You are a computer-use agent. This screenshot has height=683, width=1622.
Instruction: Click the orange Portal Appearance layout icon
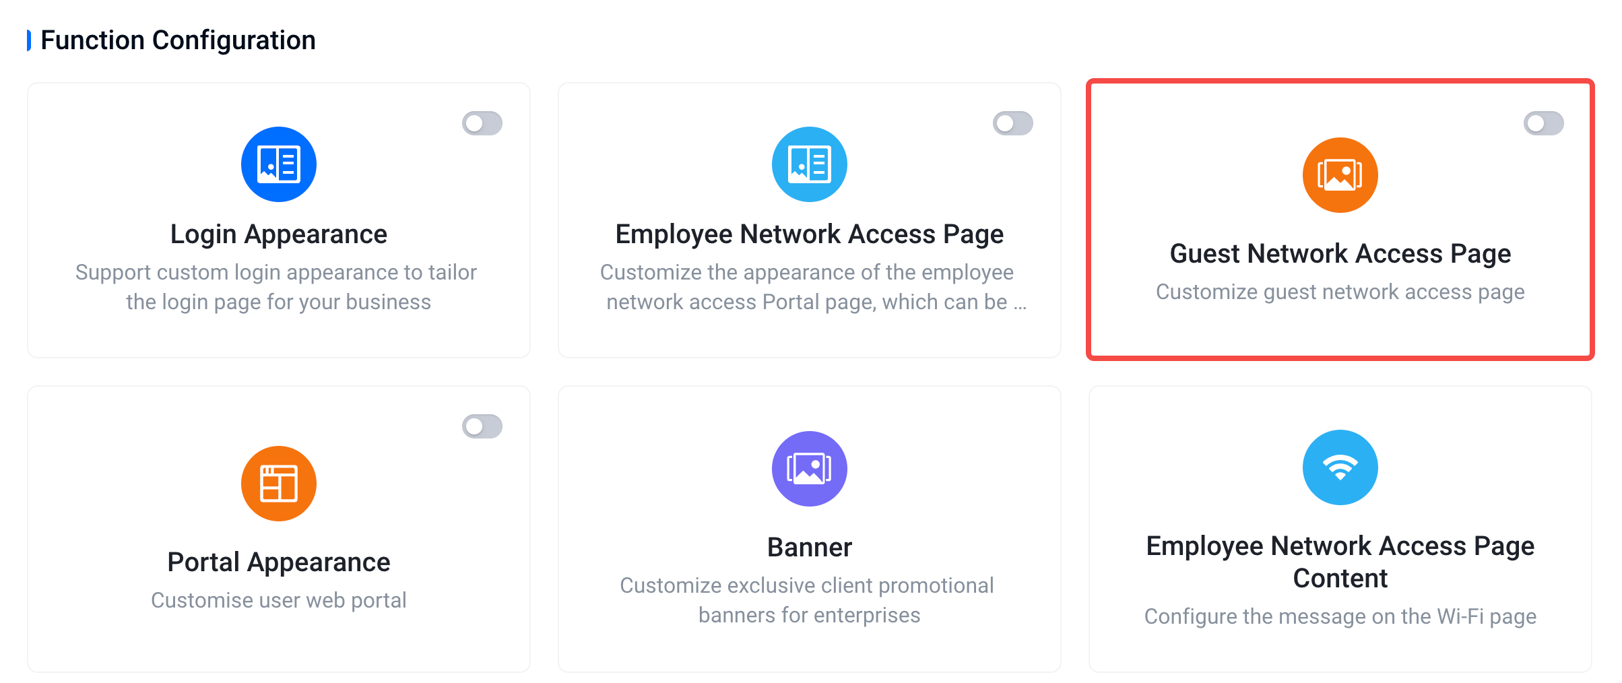pos(279,484)
